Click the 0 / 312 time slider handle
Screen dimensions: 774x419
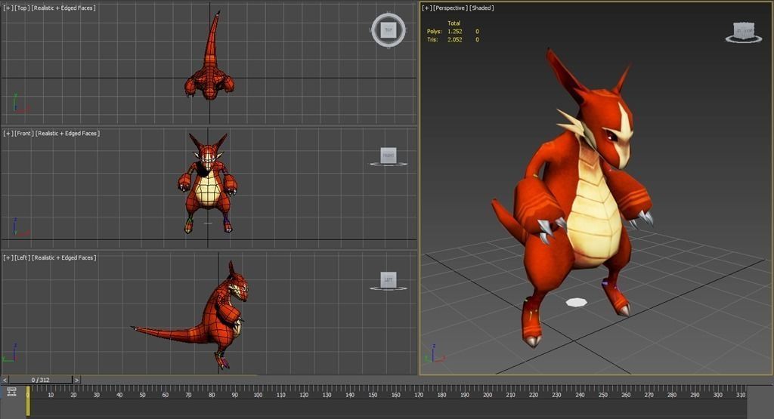tap(41, 380)
